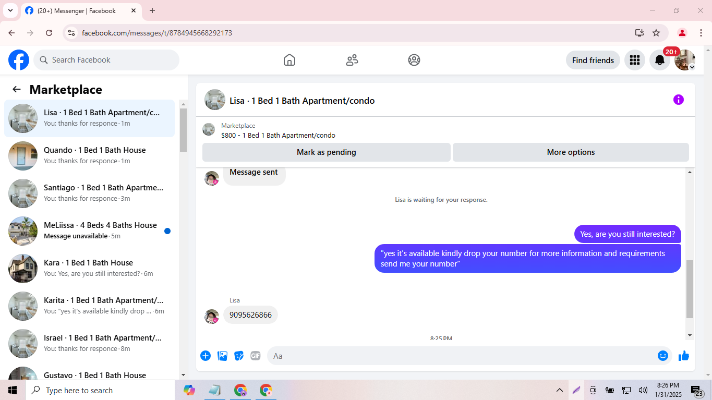Go to Facebook Home icon
This screenshot has height=400, width=712.
click(289, 60)
